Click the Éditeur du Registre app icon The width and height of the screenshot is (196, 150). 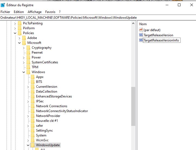(3, 5)
